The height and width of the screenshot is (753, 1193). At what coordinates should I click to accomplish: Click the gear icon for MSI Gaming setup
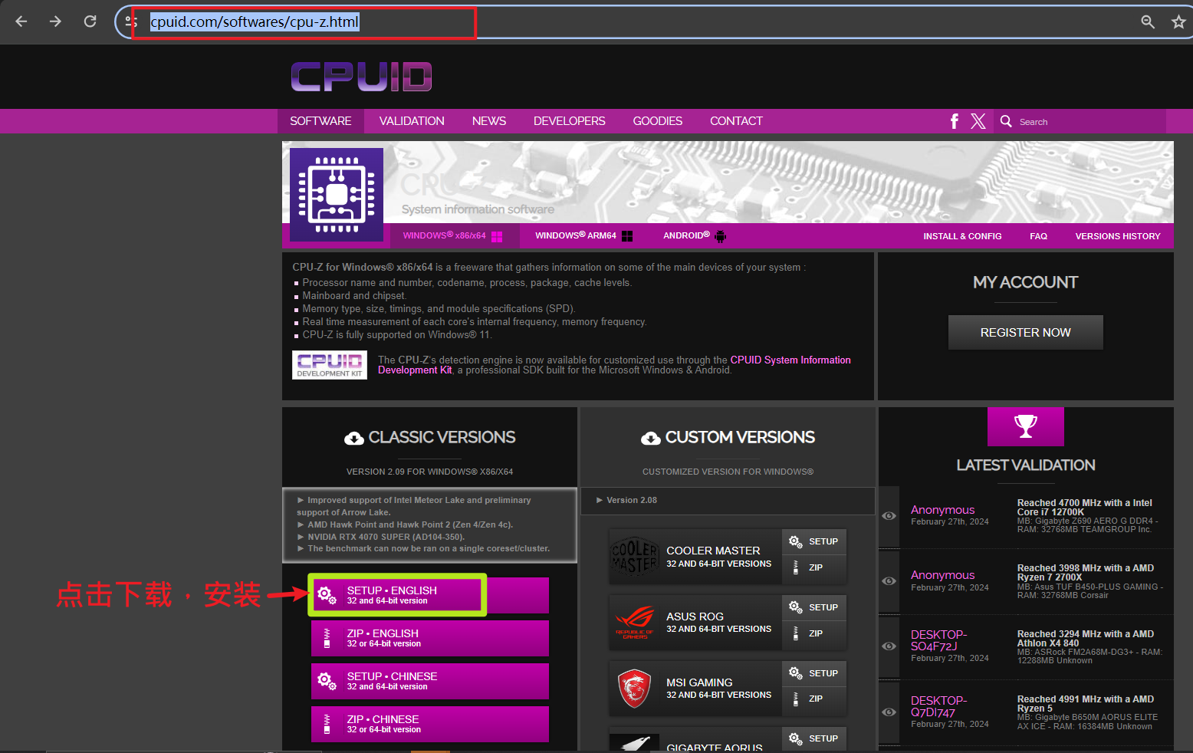pos(795,673)
